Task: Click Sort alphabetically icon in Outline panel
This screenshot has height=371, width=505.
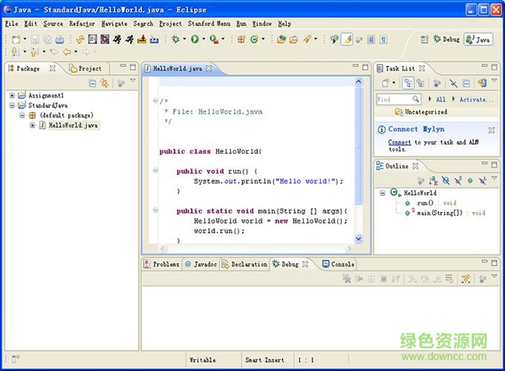Action: click(x=433, y=180)
